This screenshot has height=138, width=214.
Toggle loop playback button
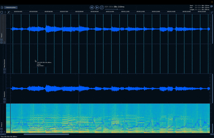pyautogui.click(x=102, y=7)
